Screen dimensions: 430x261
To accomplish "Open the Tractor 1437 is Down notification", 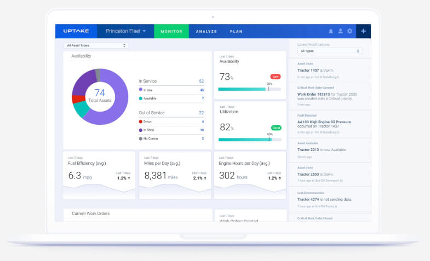I will pos(330,71).
